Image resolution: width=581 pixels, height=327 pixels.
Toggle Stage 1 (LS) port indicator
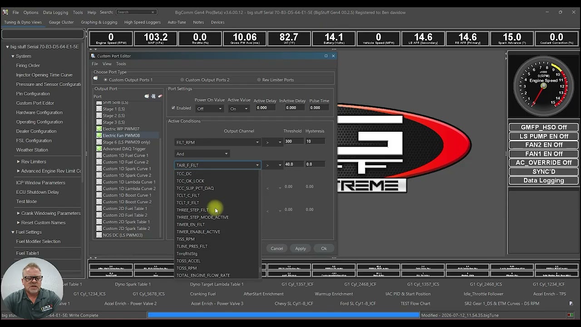tap(99, 109)
